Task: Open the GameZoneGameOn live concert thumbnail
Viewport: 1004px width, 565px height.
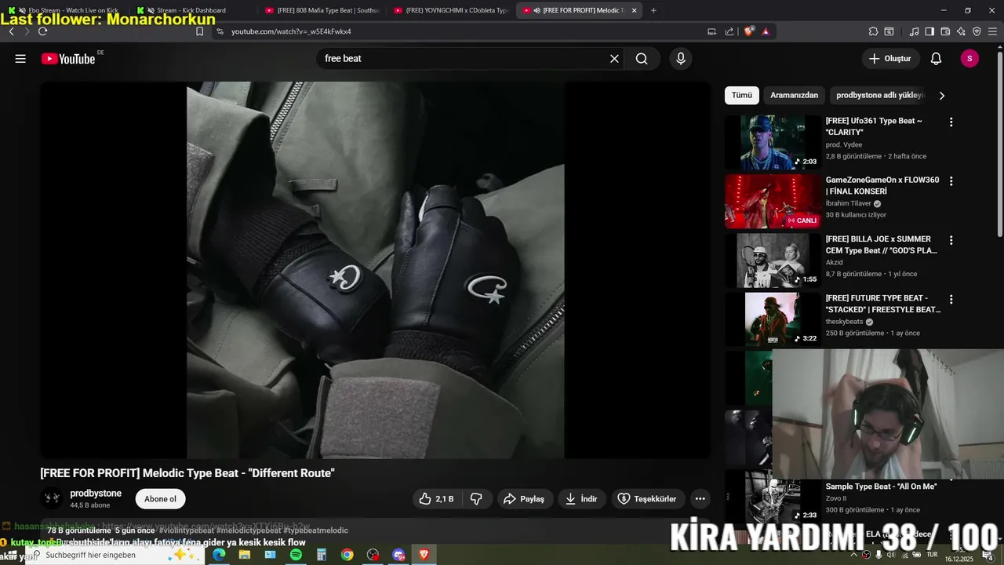Action: pyautogui.click(x=772, y=202)
